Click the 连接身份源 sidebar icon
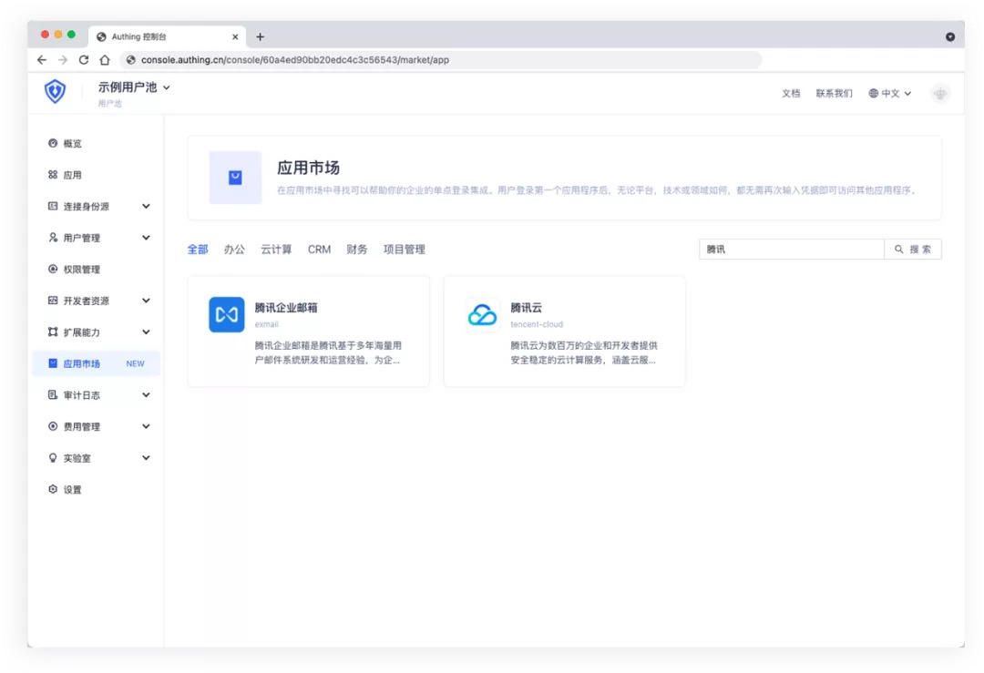Image resolution: width=984 pixels, height=673 pixels. pos(53,206)
